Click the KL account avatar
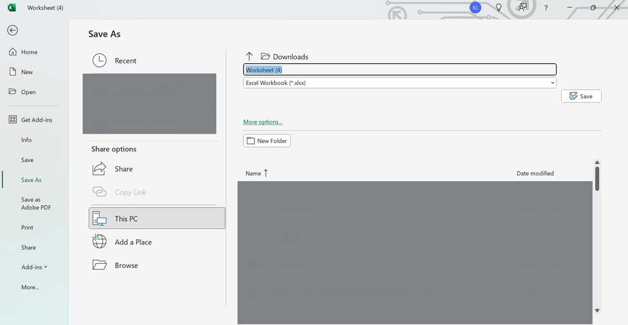 click(475, 8)
